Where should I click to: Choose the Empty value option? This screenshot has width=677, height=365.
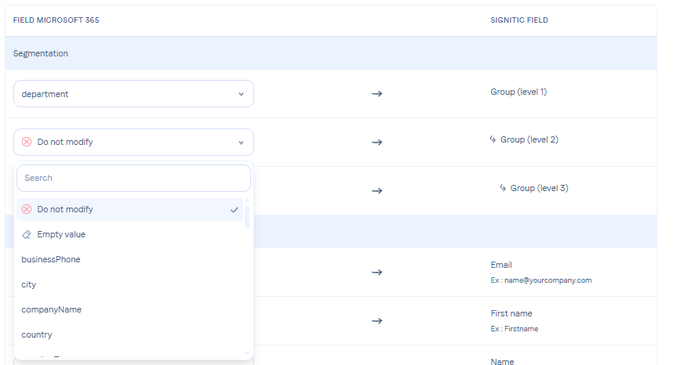click(x=61, y=234)
